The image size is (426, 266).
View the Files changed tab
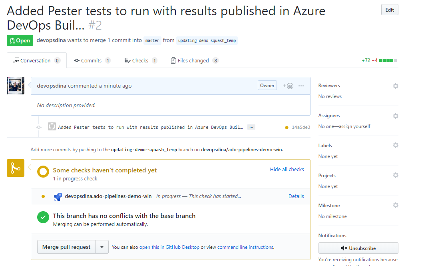coord(195,60)
